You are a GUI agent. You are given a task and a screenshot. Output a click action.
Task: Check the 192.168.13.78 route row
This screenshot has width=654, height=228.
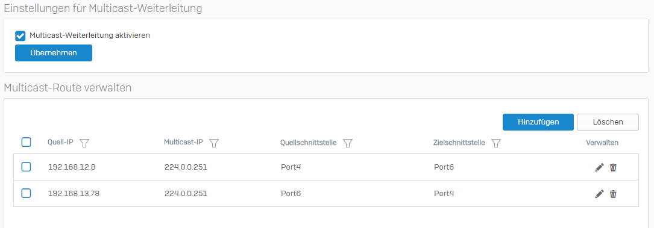pos(26,193)
